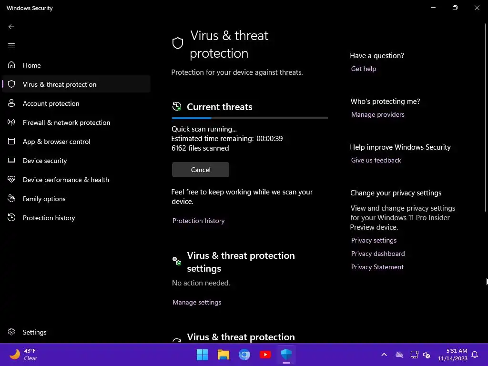Open YouTube from the taskbar

[265, 355]
